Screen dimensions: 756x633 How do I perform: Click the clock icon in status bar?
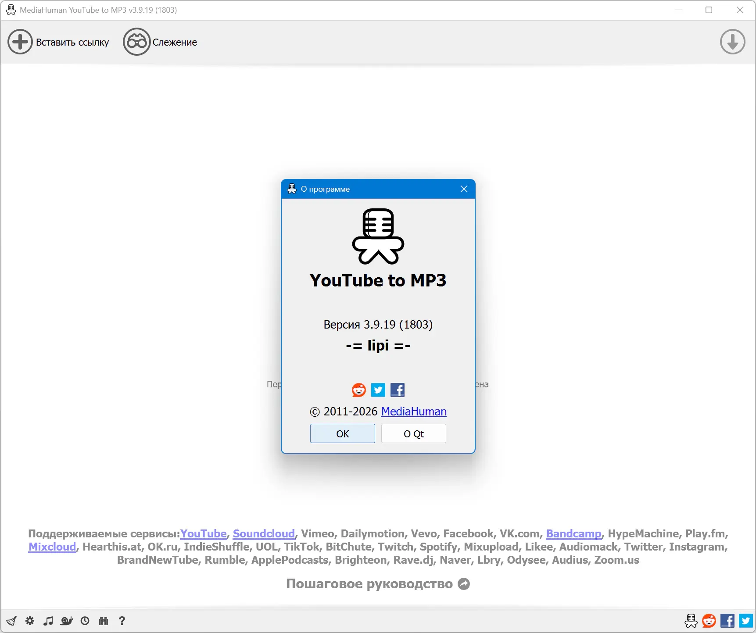tap(85, 621)
